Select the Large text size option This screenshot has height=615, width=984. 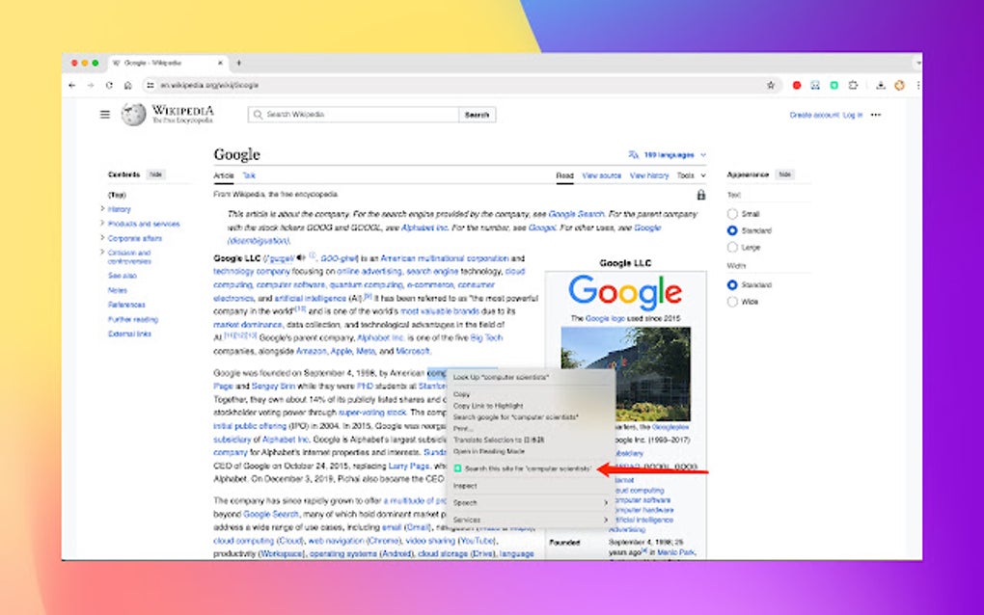click(x=733, y=247)
